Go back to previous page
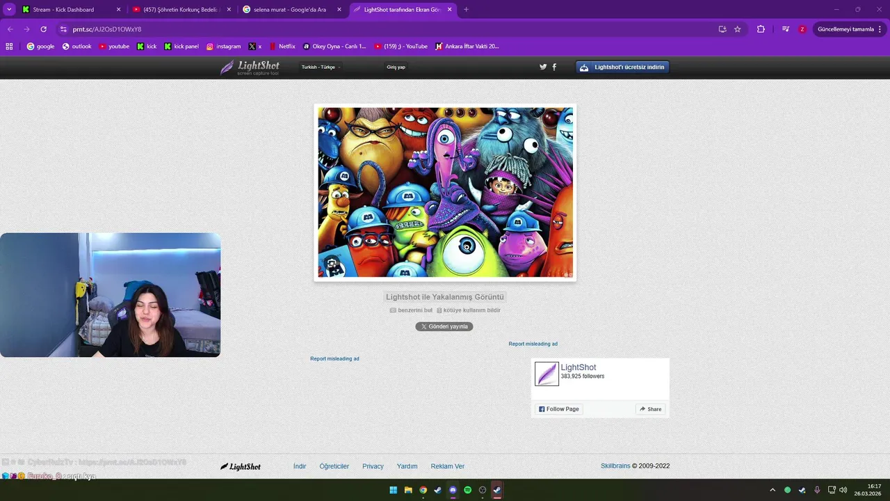Image resolution: width=890 pixels, height=501 pixels. click(x=10, y=29)
